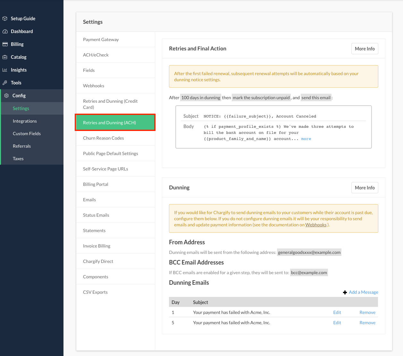Image resolution: width=403 pixels, height=356 pixels.
Task: Edit the Day 1 dunning email
Action: 337,312
